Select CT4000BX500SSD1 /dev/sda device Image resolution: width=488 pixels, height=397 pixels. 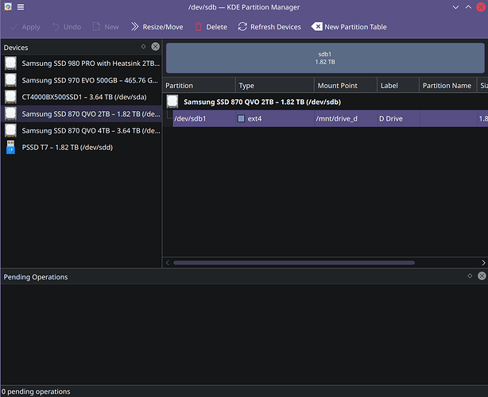(x=81, y=97)
